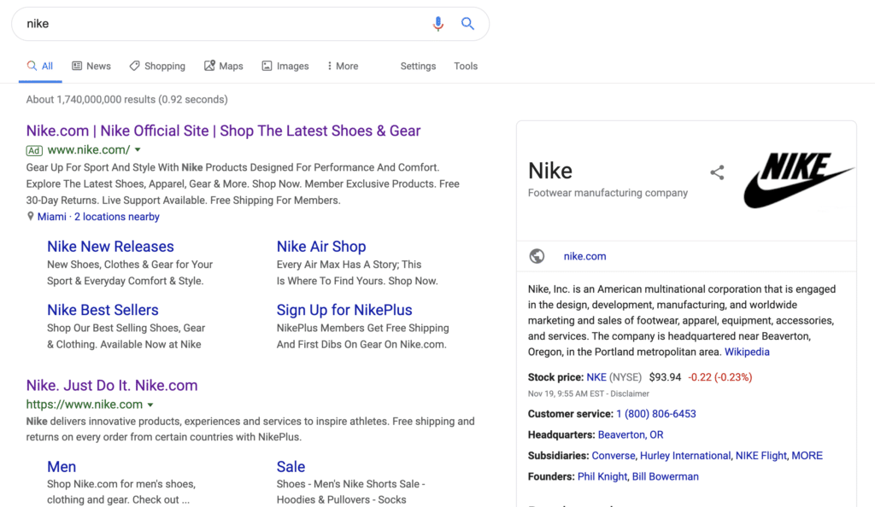The width and height of the screenshot is (875, 507).
Task: Open the Miami location link
Action: point(52,217)
